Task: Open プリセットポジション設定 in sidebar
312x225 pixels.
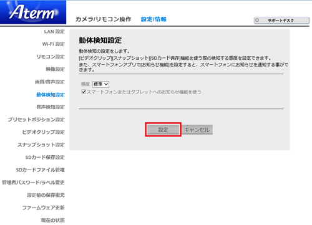Action: click(x=36, y=120)
